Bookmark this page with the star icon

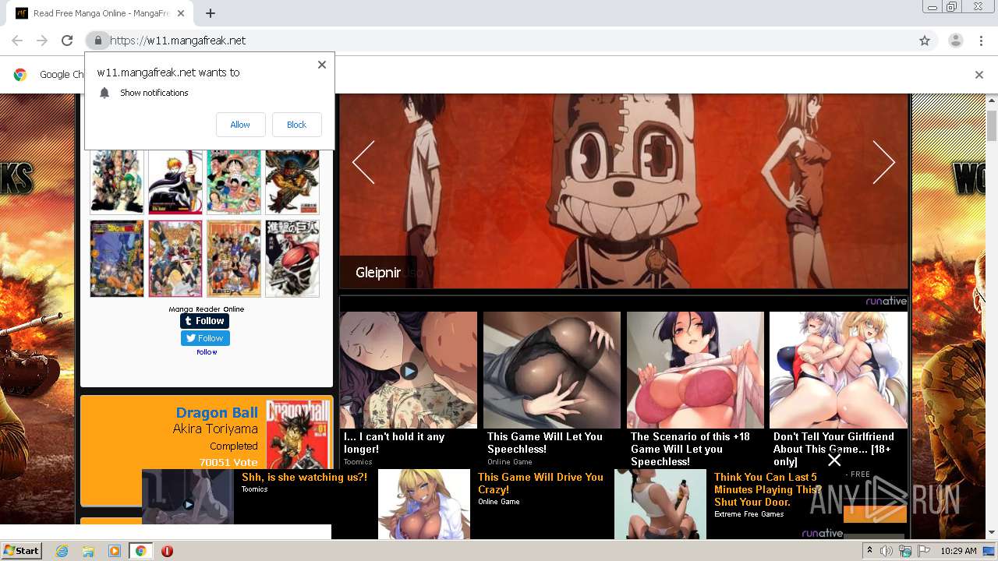pyautogui.click(x=925, y=41)
